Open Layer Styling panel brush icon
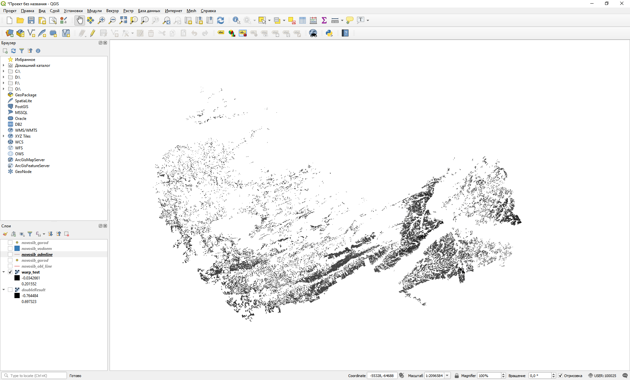 point(5,234)
